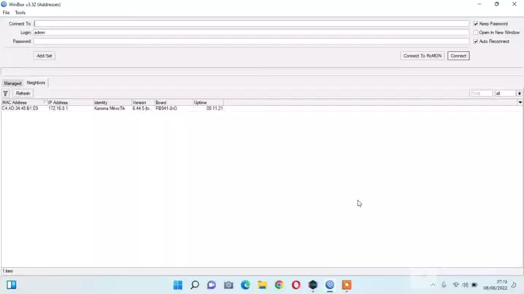Toggle Auto Reconnect checkbox
Viewport: 524px width, 294px height.
pos(476,41)
